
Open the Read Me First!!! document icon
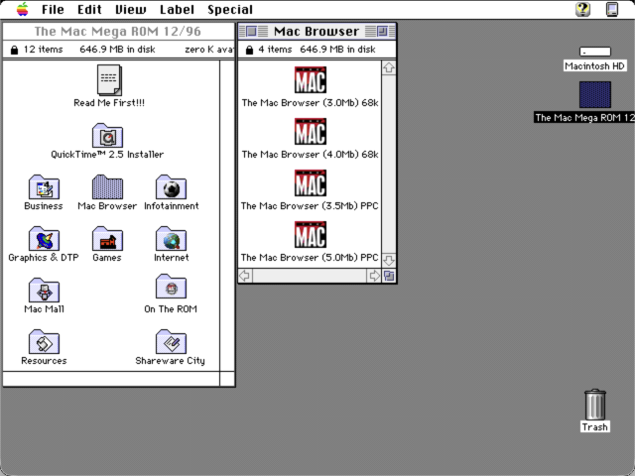[x=109, y=80]
